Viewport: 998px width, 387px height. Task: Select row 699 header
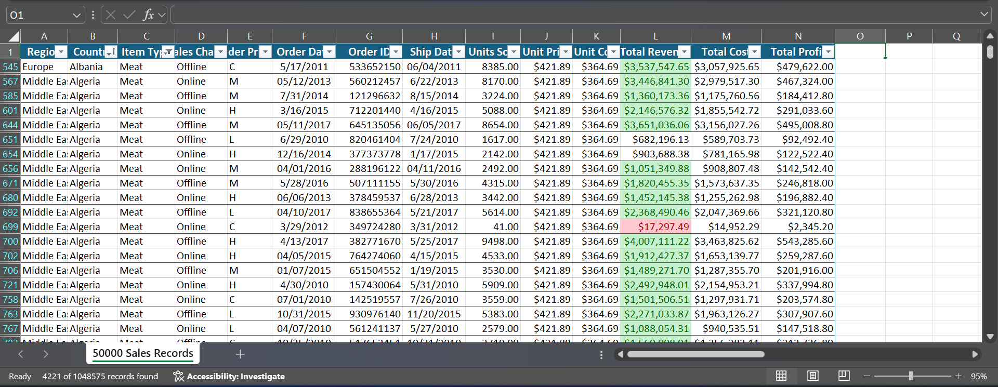click(10, 227)
